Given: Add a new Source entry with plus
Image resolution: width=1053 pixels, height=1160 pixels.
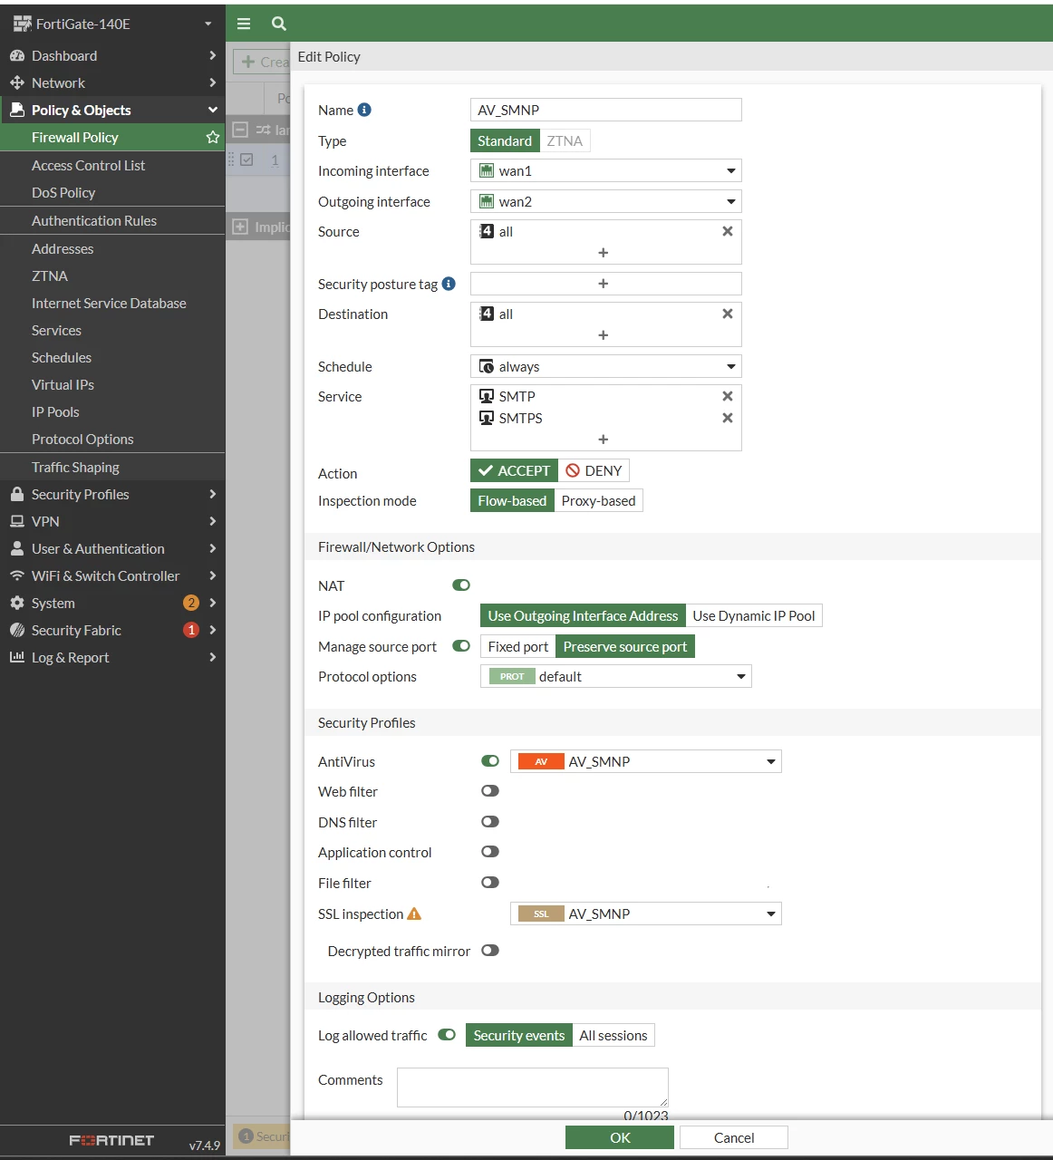Looking at the screenshot, I should click(604, 253).
